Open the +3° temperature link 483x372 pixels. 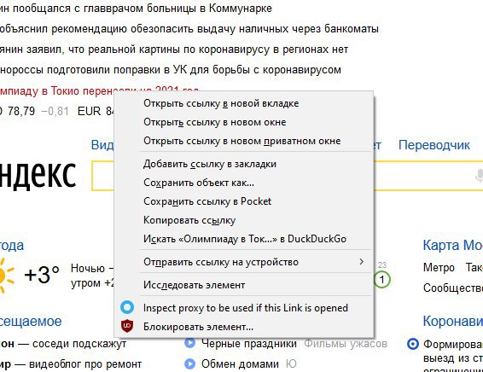tap(42, 275)
